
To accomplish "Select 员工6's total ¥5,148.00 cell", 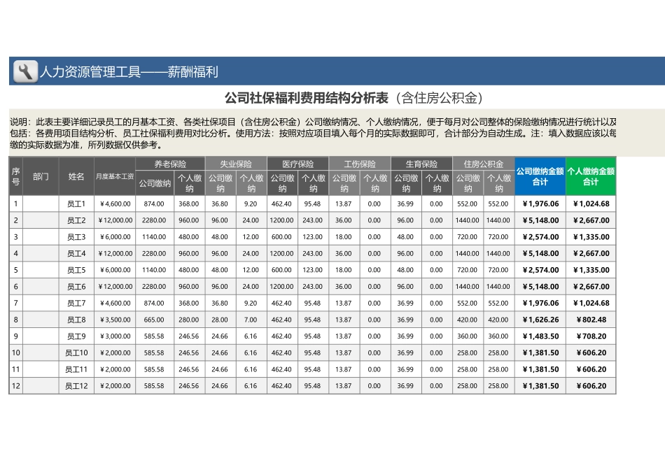I will pos(541,287).
